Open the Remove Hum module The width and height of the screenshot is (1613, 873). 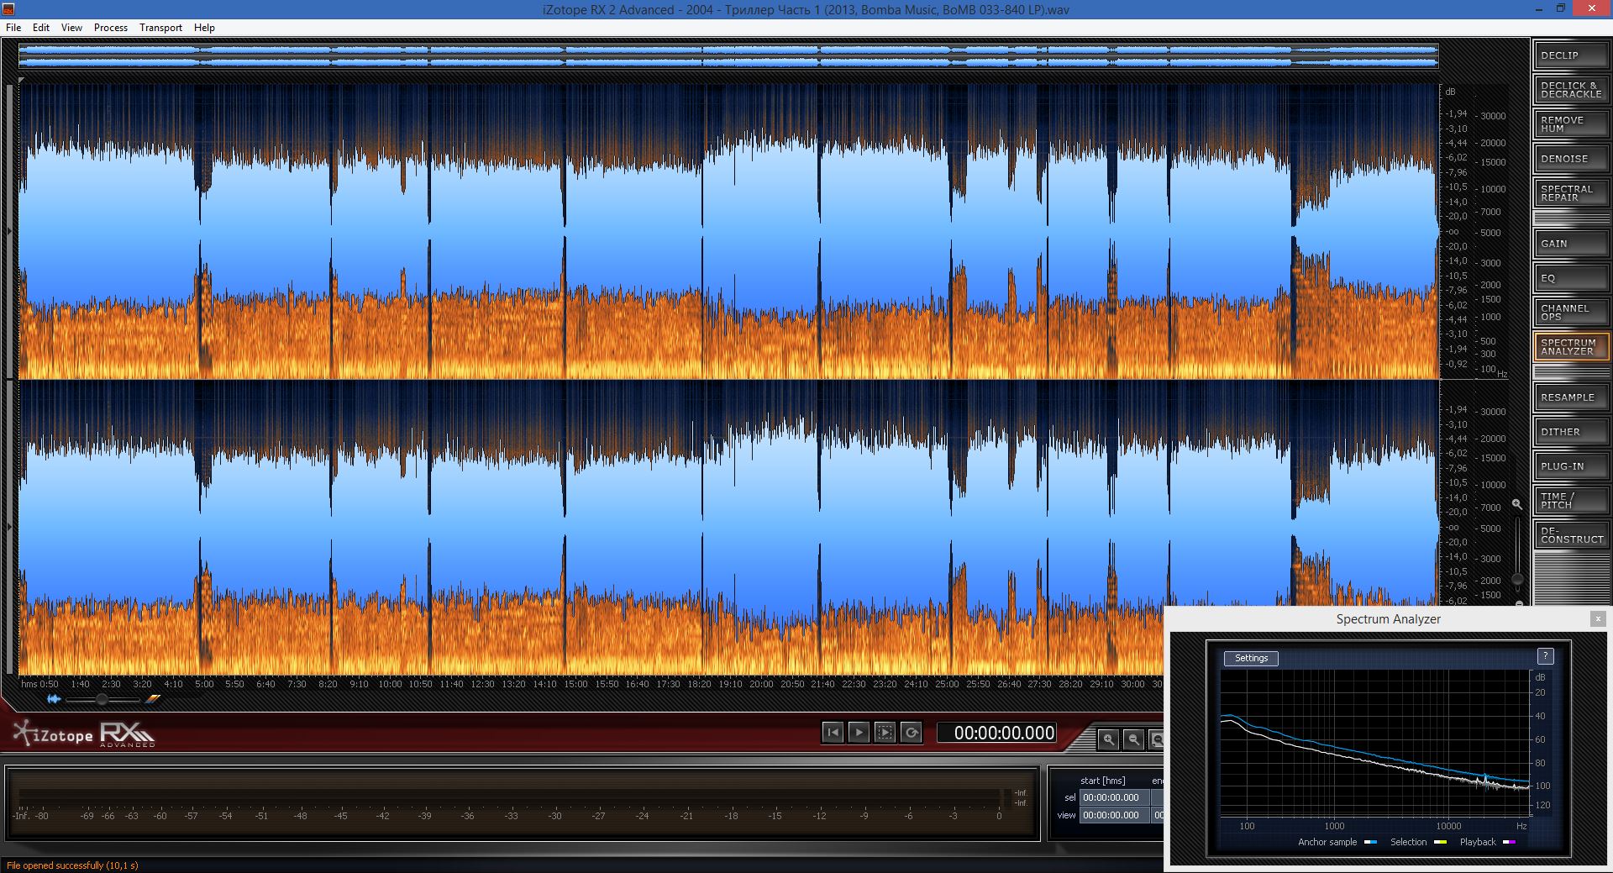(1570, 124)
